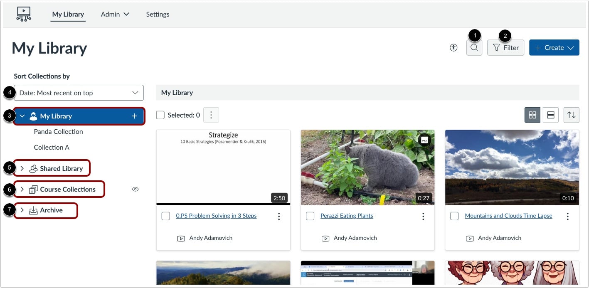
Task: Open the accessibility options icon
Action: click(x=453, y=48)
